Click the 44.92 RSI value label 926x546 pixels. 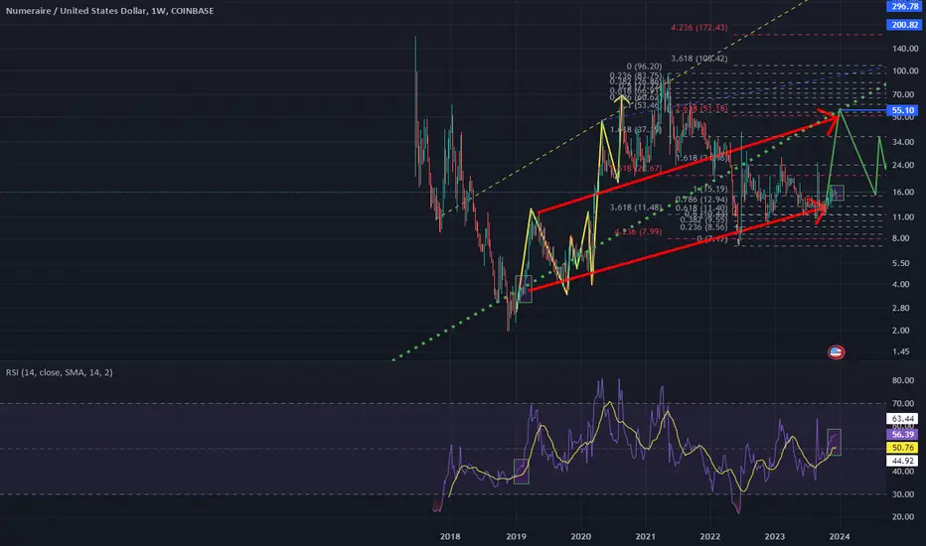tap(902, 461)
